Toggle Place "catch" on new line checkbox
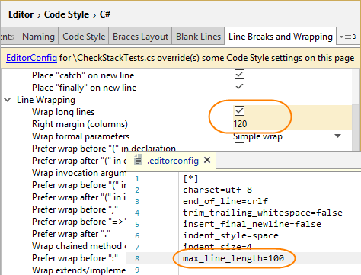This screenshot has width=361, height=275. coord(239,75)
